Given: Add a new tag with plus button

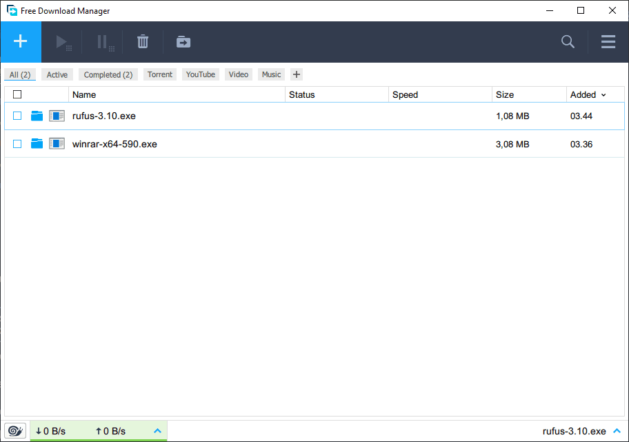Looking at the screenshot, I should pos(297,74).
